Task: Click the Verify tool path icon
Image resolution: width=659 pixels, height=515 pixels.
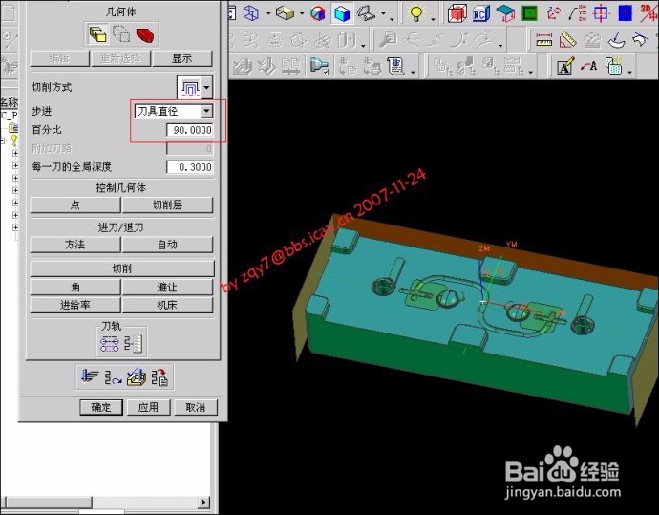Action: (137, 377)
